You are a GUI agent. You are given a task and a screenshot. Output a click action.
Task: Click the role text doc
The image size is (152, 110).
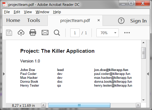tap(60, 82)
